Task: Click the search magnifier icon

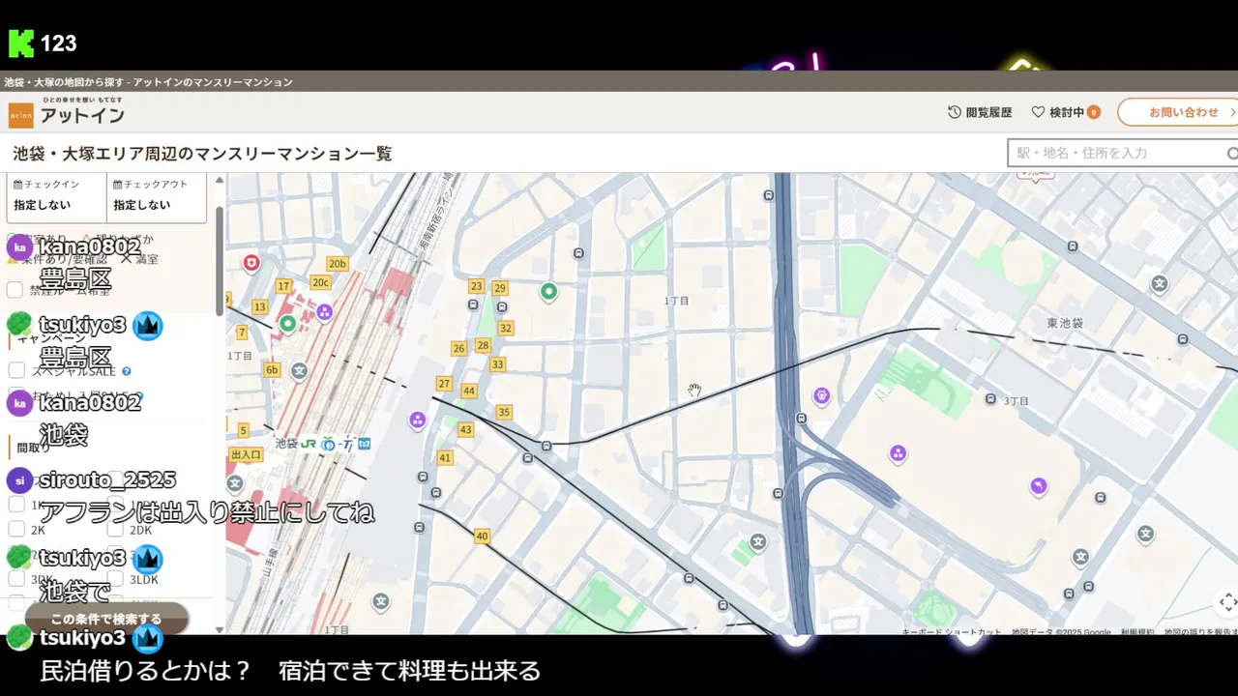Action: point(1232,153)
